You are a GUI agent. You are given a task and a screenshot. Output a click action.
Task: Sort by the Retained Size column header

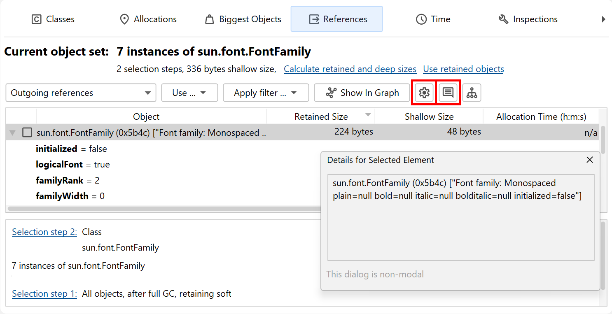point(321,117)
